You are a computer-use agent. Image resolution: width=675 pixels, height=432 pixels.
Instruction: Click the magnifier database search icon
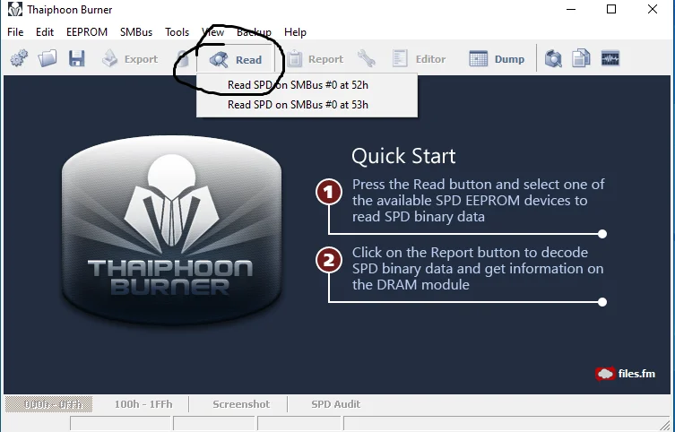tap(553, 58)
